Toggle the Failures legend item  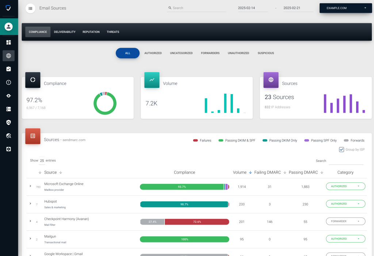202,140
